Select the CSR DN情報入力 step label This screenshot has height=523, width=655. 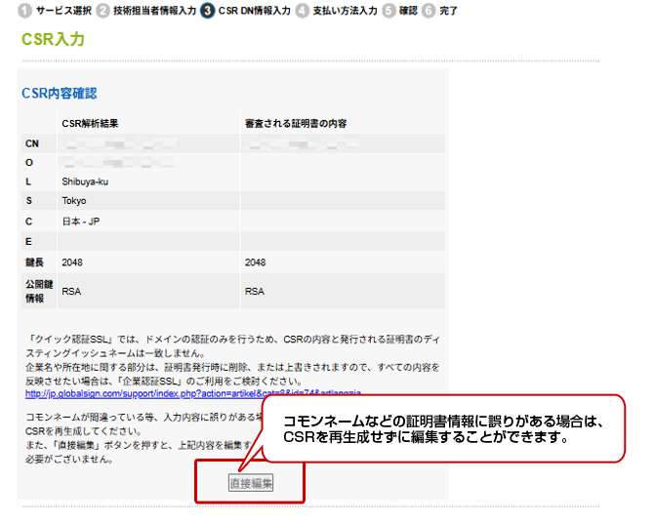(255, 11)
